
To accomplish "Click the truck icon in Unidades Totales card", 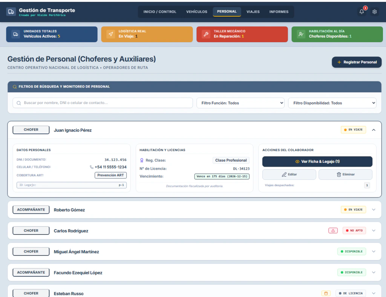I will click(x=16, y=34).
